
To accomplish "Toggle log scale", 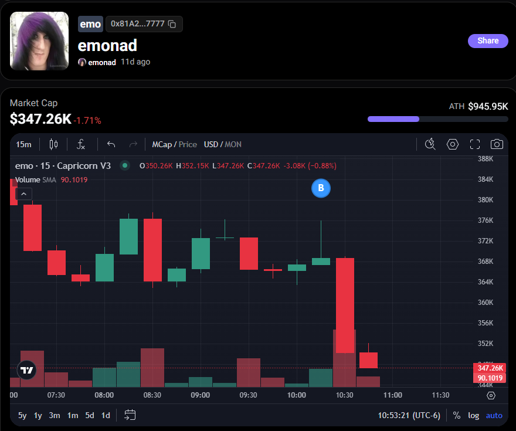I will (474, 416).
